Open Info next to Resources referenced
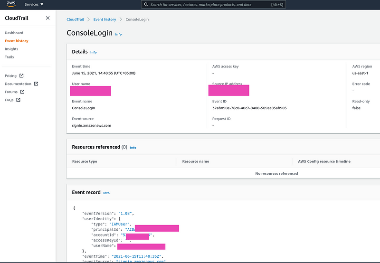The image size is (380, 263). (133, 148)
